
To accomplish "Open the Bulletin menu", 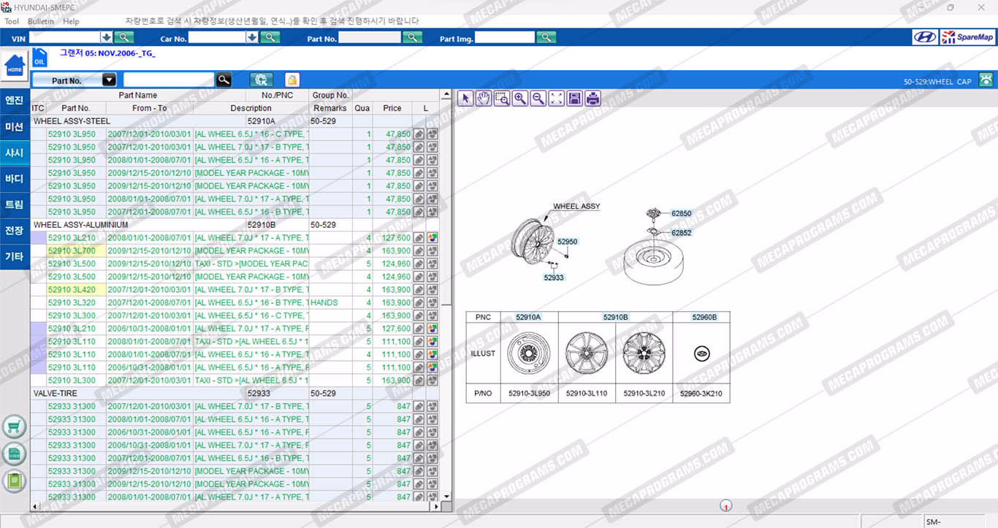I will 41,21.
